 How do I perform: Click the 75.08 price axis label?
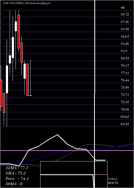point(125,87)
